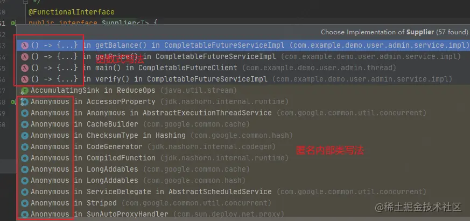Click class icon of Striped row
Image resolution: width=470 pixels, height=221 pixels.
(25, 203)
